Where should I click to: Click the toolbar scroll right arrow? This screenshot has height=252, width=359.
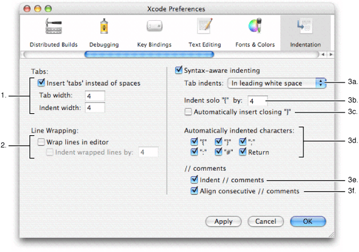[331, 54]
